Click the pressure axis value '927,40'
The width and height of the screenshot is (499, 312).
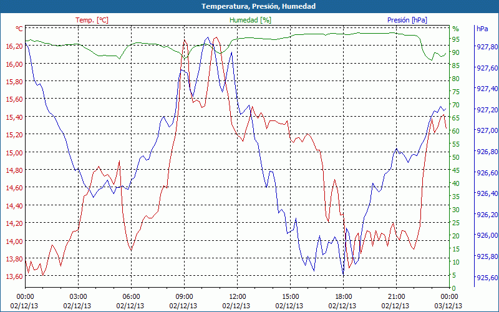[487, 89]
